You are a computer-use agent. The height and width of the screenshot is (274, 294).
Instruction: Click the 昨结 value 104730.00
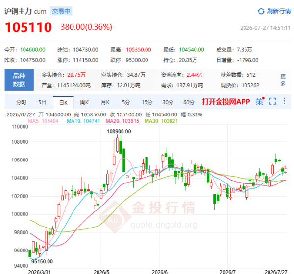click(85, 50)
